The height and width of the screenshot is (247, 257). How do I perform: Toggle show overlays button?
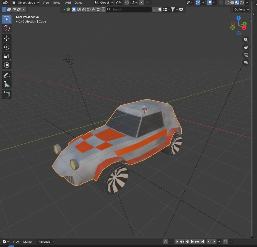[209, 3]
